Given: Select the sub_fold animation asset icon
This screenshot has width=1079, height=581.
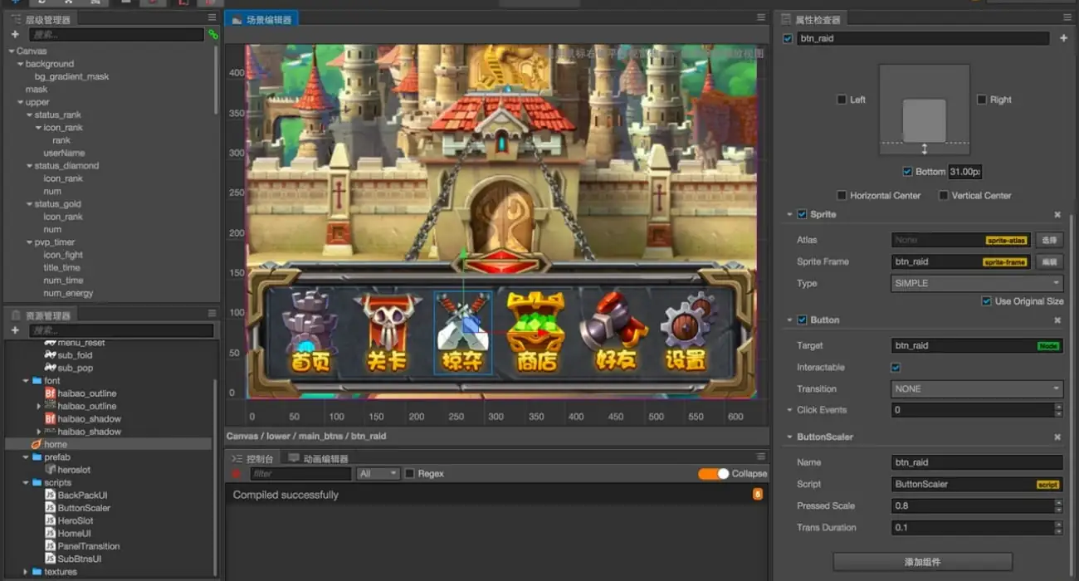Looking at the screenshot, I should 50,355.
